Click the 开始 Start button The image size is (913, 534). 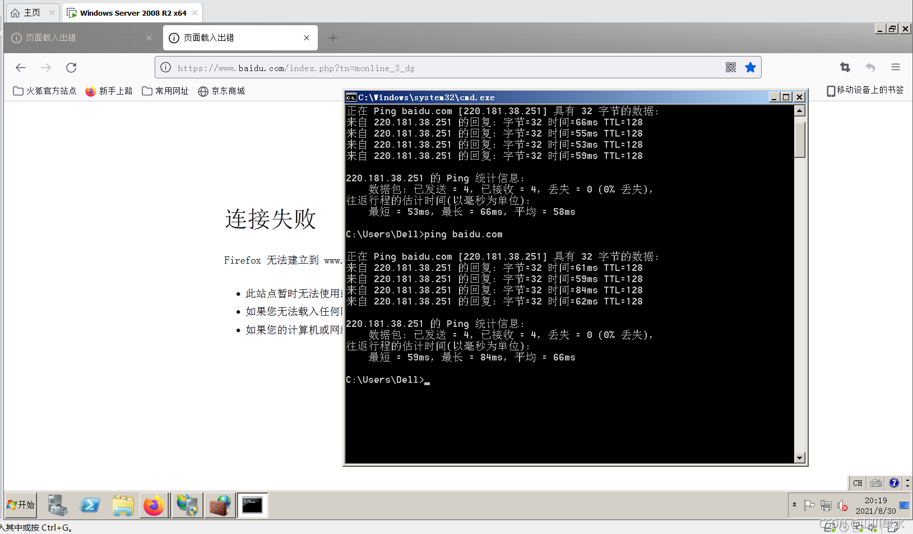(21, 505)
